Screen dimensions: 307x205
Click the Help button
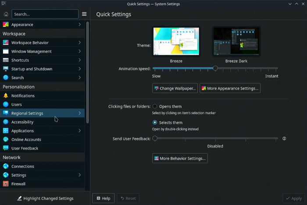104,198
